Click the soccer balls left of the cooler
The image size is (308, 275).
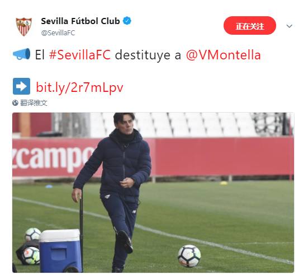pyautogui.click(x=31, y=246)
